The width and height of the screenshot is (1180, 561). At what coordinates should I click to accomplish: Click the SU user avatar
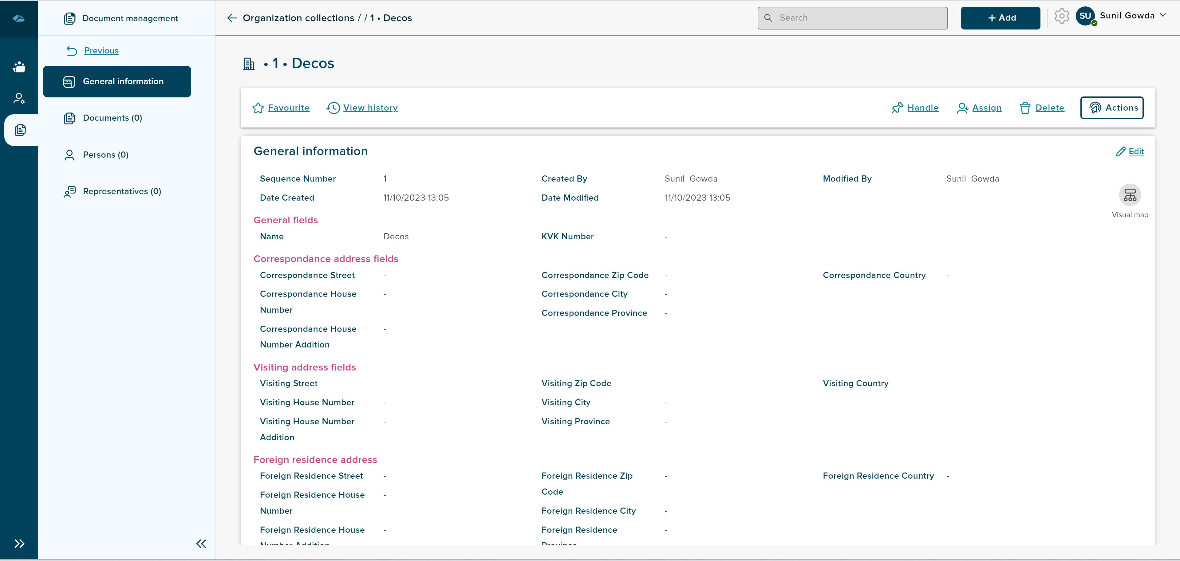pyautogui.click(x=1085, y=17)
